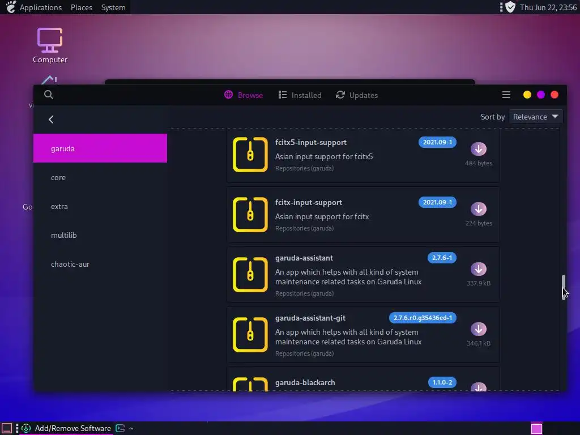580x435 pixels.
Task: Open the Applications menu
Action: point(41,7)
